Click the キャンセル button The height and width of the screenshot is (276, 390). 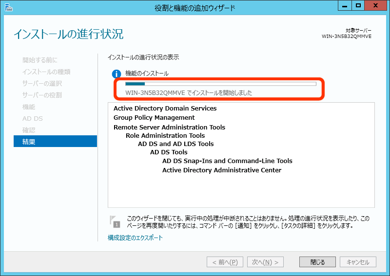coord(358,262)
